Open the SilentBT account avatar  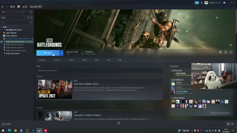tap(206, 3)
